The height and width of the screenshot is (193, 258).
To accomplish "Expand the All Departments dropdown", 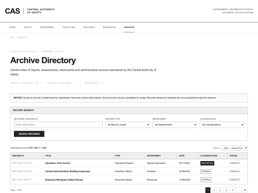I will pos(174,125).
